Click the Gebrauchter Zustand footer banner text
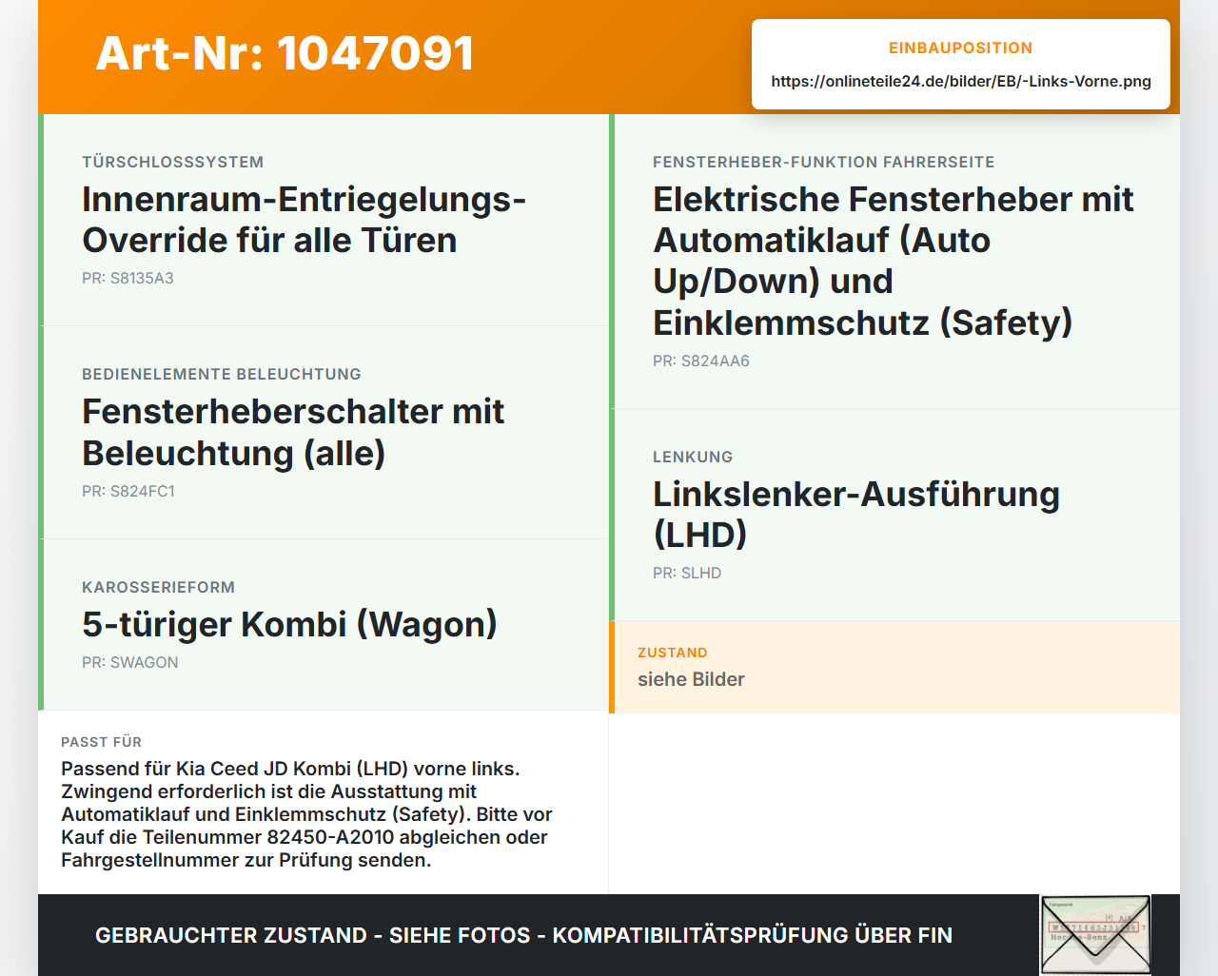1218x976 pixels. click(x=523, y=935)
